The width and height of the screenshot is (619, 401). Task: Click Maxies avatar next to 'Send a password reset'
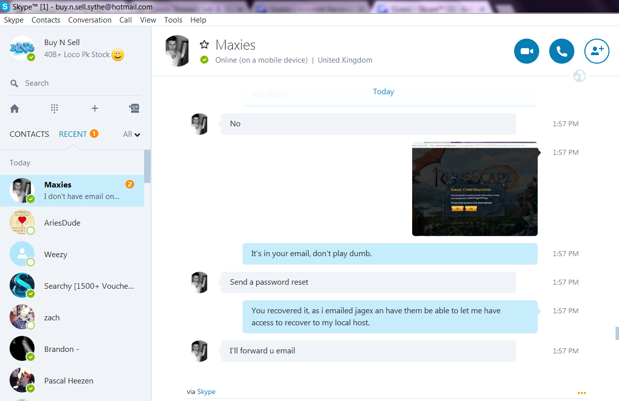point(199,282)
